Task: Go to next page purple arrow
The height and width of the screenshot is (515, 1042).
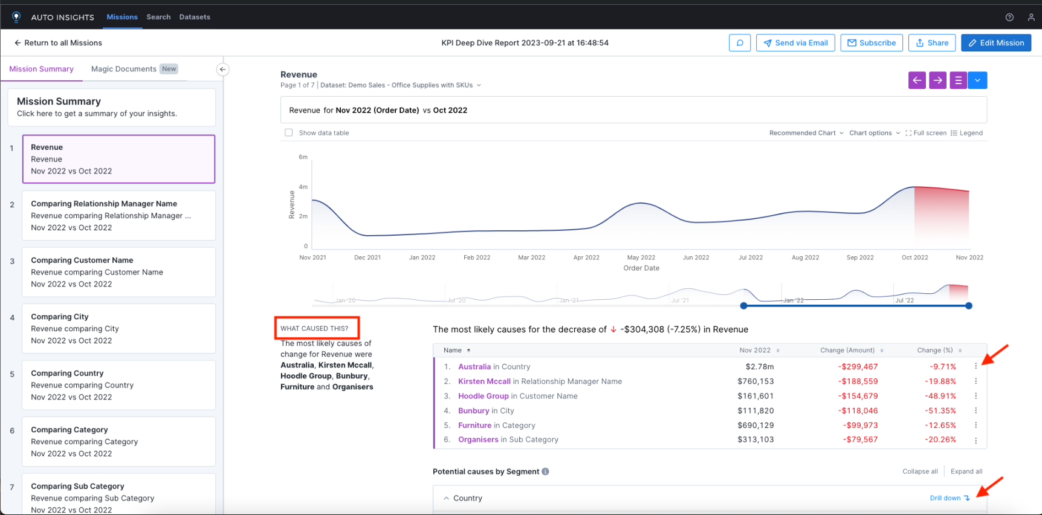Action: (937, 80)
